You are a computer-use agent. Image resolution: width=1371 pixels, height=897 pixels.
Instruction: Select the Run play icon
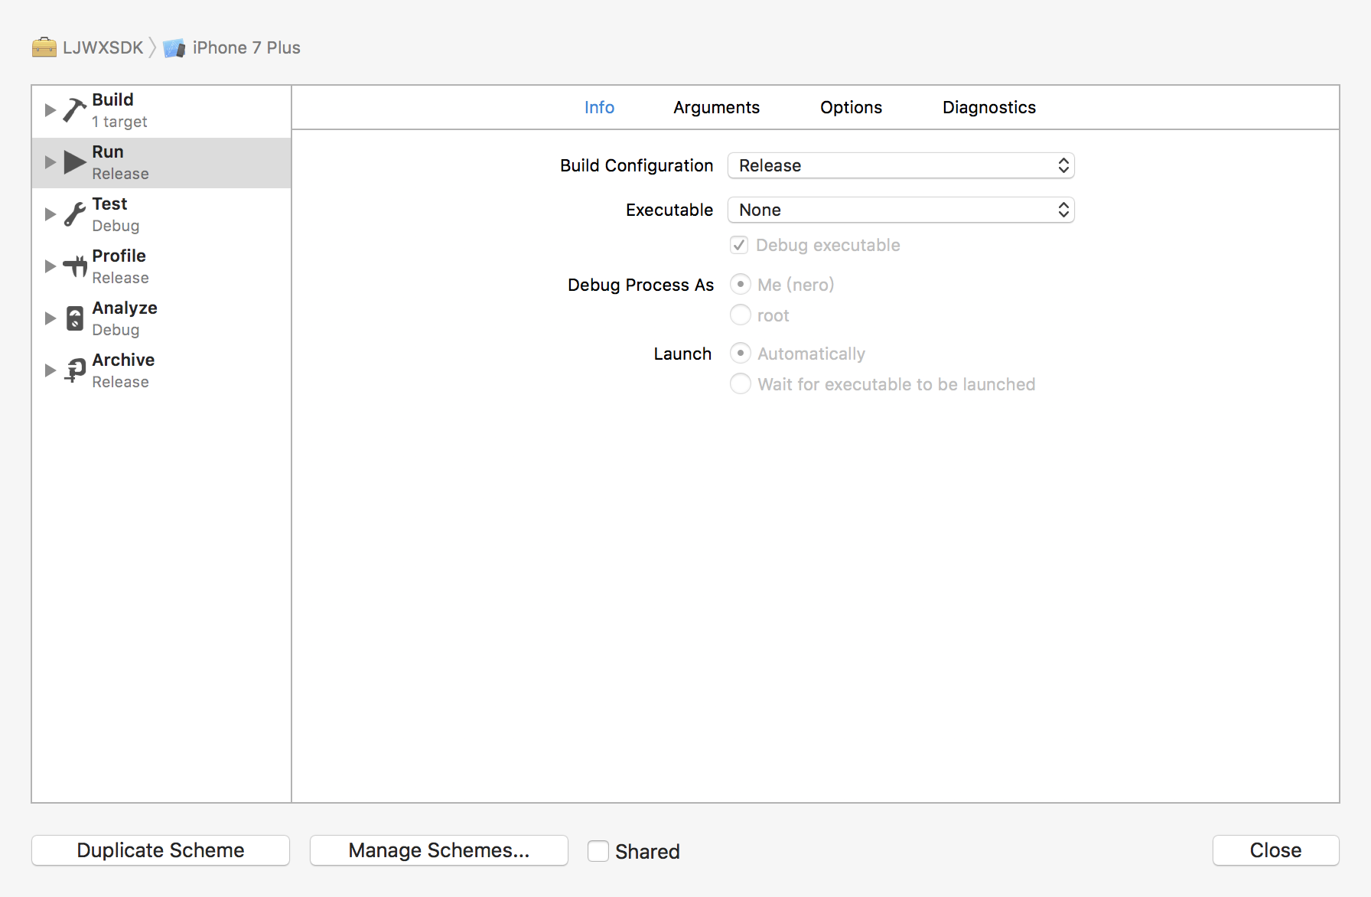pos(74,162)
